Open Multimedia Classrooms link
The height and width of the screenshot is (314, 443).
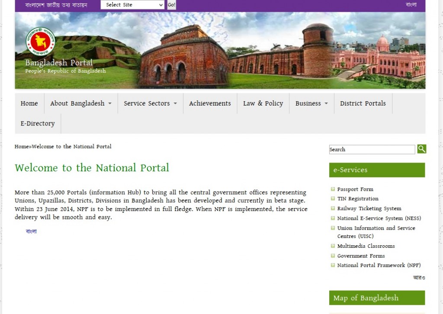[x=366, y=246]
